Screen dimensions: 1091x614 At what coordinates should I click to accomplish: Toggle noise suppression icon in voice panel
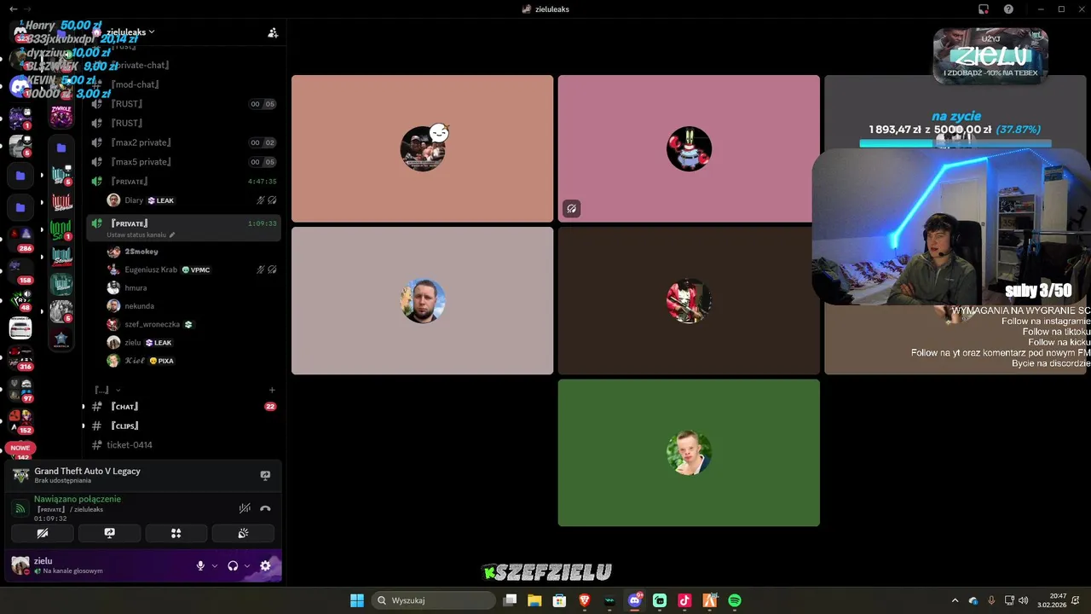[245, 508]
